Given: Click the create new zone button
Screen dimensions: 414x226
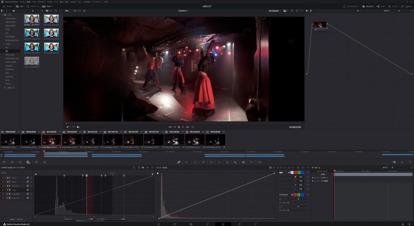Looking at the screenshot, I should tap(16, 220).
